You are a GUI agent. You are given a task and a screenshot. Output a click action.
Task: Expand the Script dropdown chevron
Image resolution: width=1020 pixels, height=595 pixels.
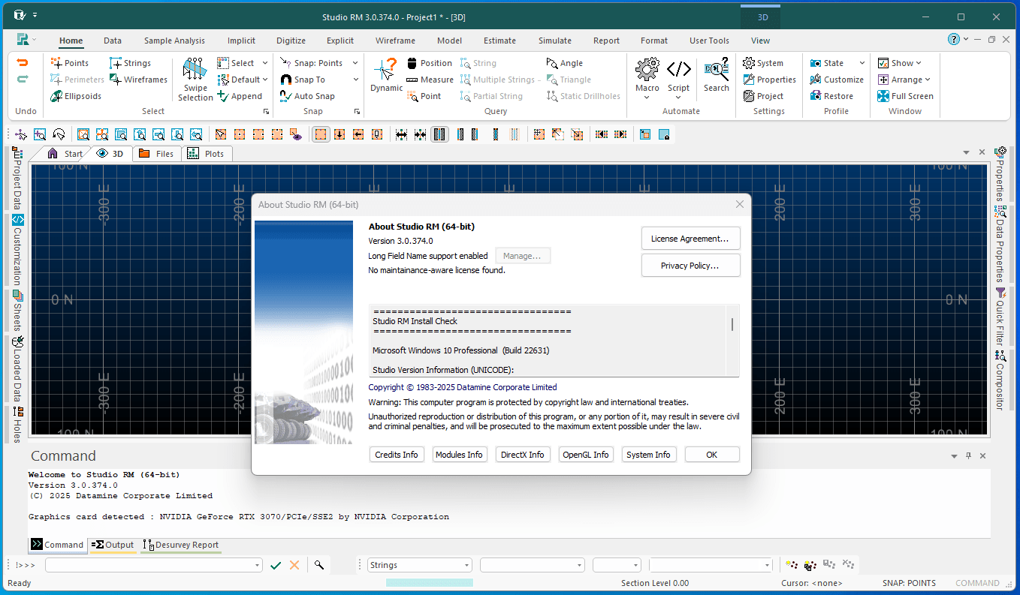[678, 98]
